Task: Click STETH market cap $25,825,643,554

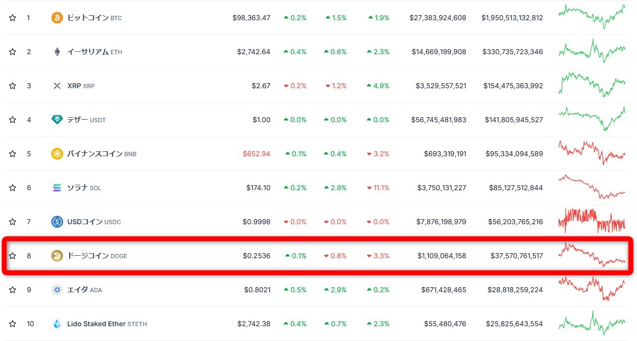Action: click(515, 324)
